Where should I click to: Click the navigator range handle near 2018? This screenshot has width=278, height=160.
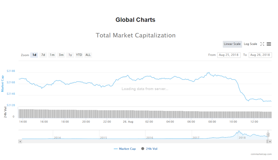[268, 135]
